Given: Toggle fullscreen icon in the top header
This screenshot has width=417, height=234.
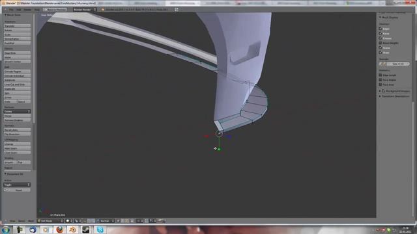Looking at the screenshot, I should [x=177, y=9].
